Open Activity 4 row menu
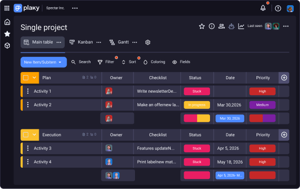This screenshot has height=189, width=300. click(x=28, y=162)
